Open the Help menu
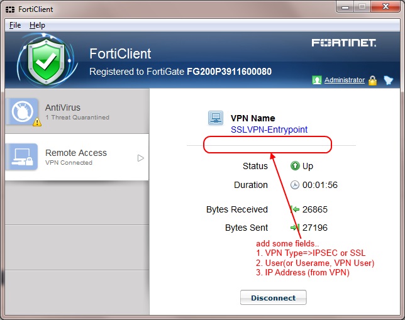405x320 pixels. pyautogui.click(x=37, y=25)
